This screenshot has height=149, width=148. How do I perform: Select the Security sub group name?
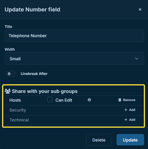click(x=18, y=110)
